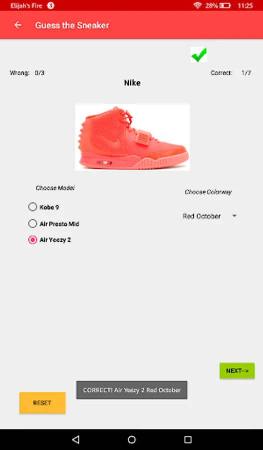This screenshot has height=450, width=263.
Task: Tap the Guess the Sneaker title
Action: [72, 25]
